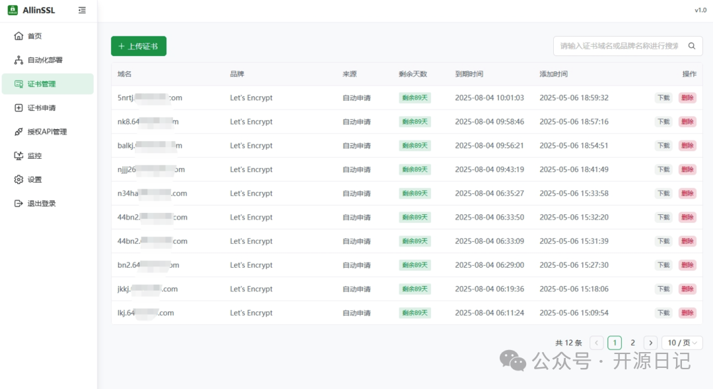
Task: Click the certificate application plus icon
Action: [x=18, y=108]
